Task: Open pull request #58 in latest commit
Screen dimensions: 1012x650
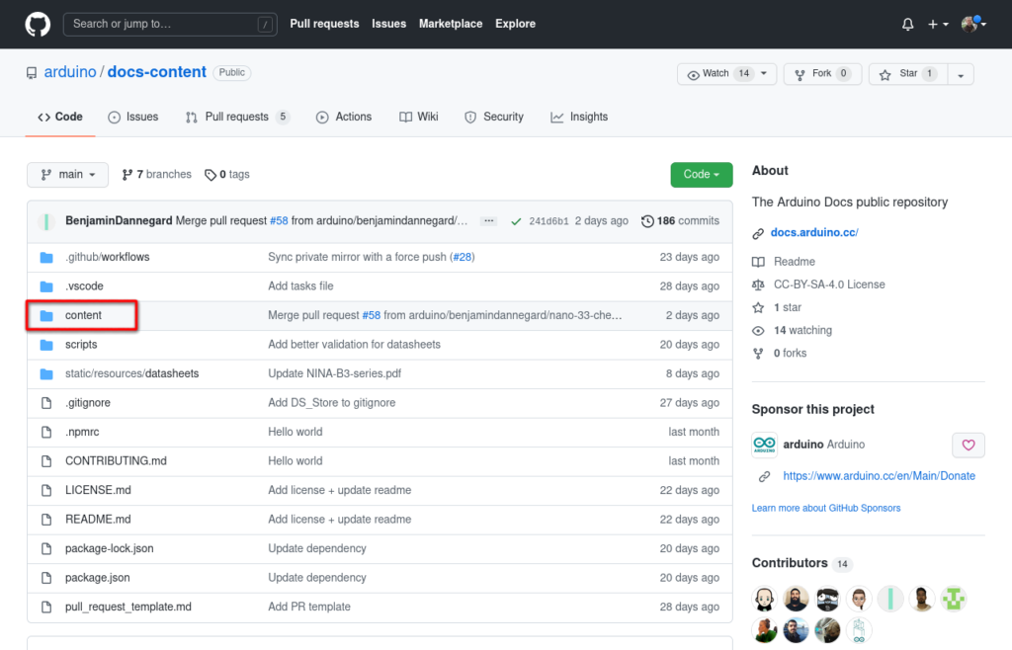Action: click(x=279, y=220)
